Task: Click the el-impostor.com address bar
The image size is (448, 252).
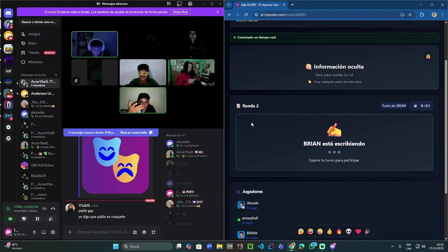Action: click(x=325, y=15)
